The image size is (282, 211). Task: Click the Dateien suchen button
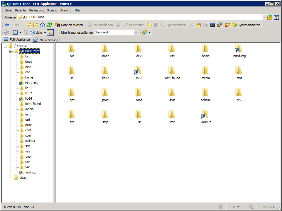tap(69, 25)
